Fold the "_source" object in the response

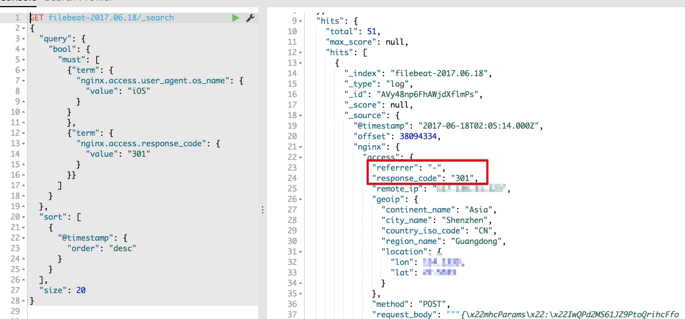pos(300,115)
